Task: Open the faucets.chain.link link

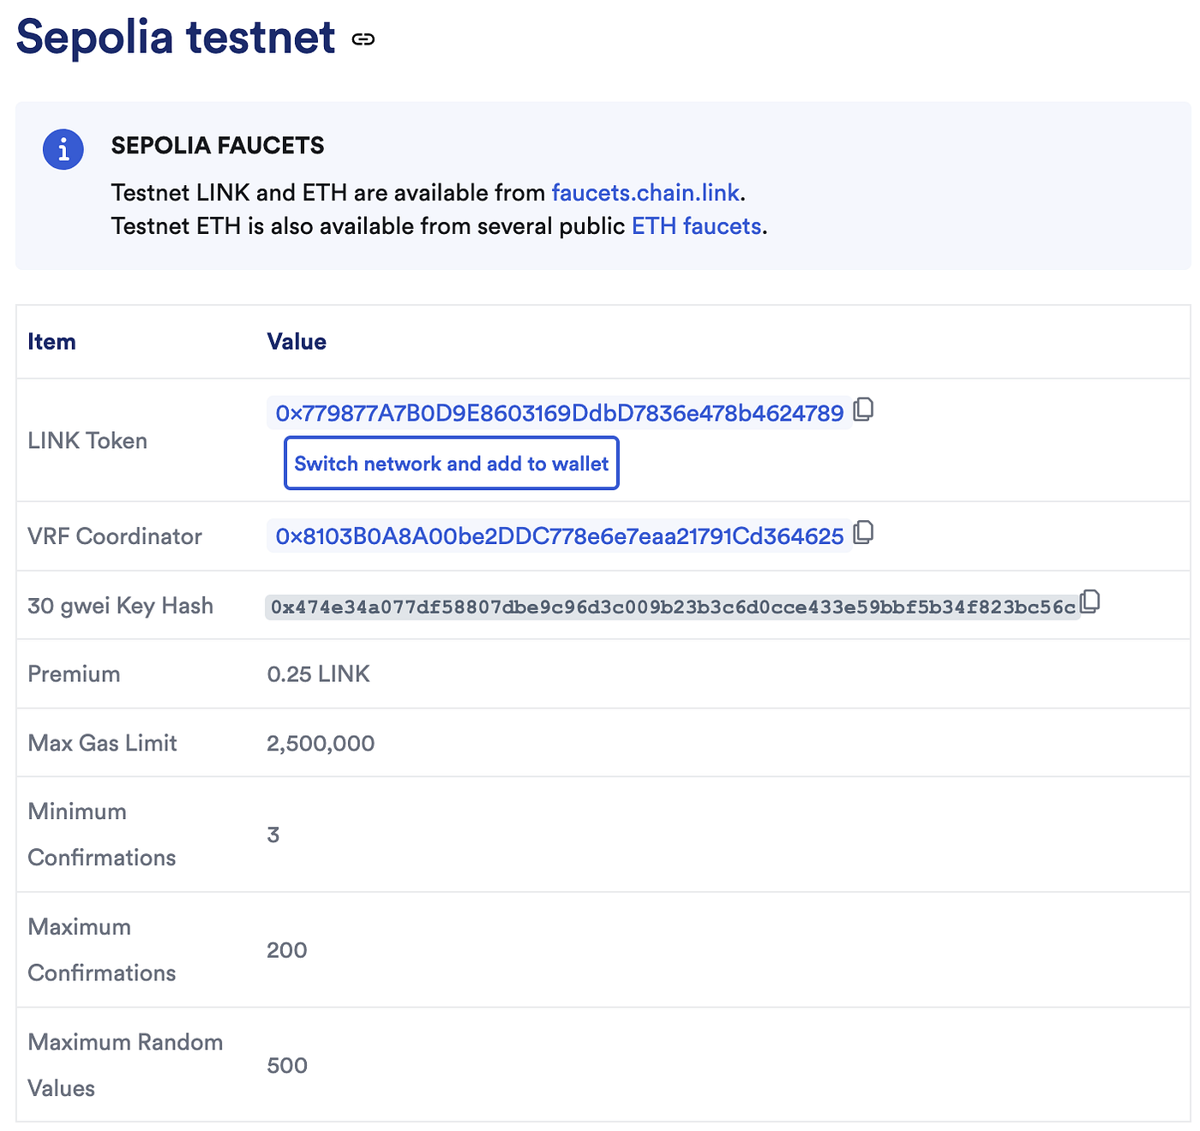Action: tap(645, 193)
